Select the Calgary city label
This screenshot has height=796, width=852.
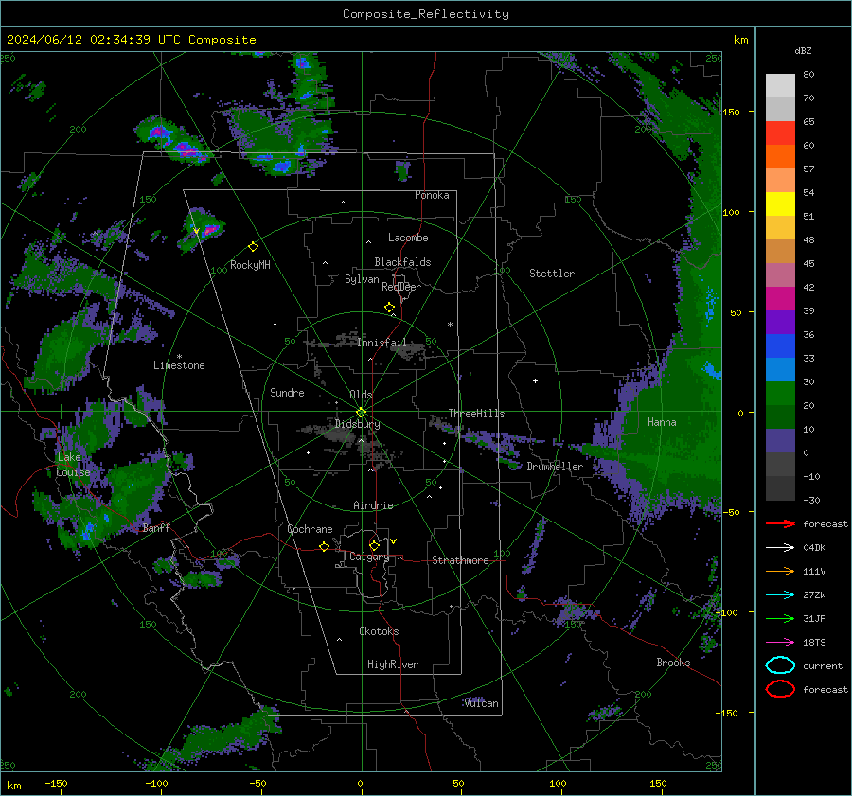coord(369,557)
